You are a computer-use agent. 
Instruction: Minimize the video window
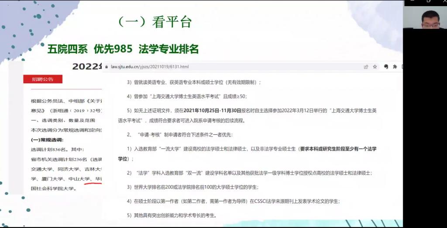click(412, 2)
